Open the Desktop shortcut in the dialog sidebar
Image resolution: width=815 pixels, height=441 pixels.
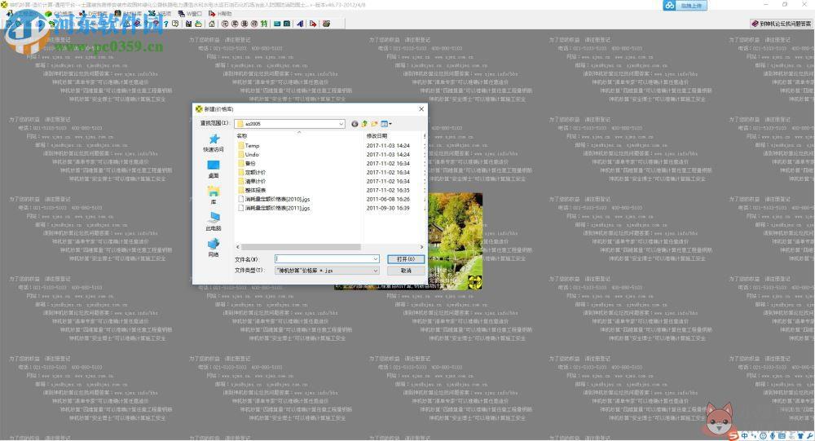pyautogui.click(x=214, y=165)
